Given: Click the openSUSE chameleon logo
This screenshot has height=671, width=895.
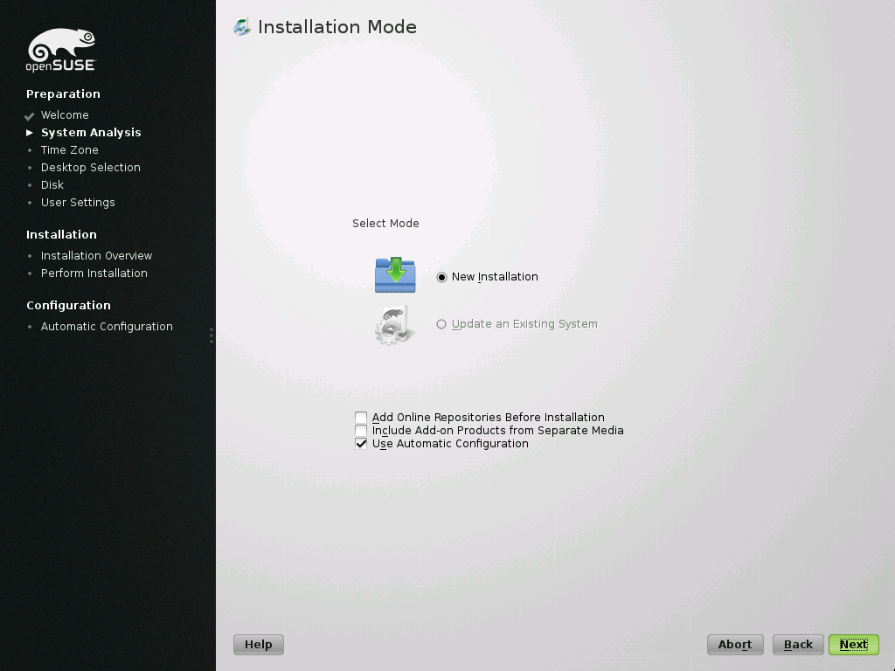Looking at the screenshot, I should point(61,50).
